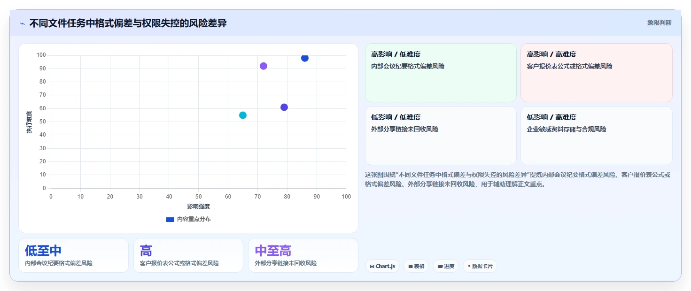Image resolution: width=691 pixels, height=291 pixels.
Task: Click the 低至中 stat card
Action: [x=73, y=255]
